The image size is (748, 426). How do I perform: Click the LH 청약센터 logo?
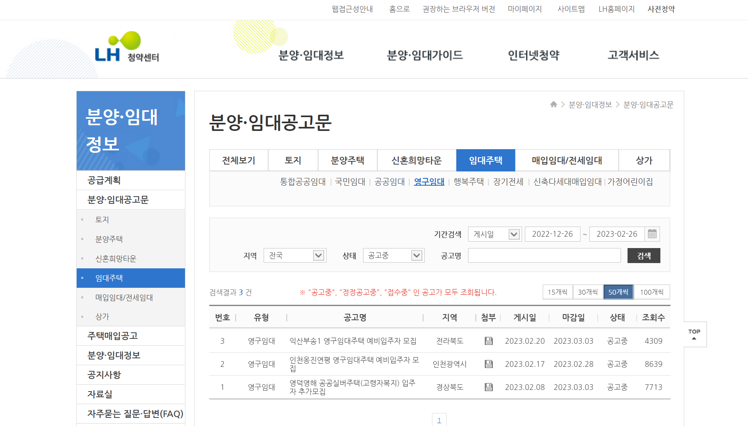(127, 47)
